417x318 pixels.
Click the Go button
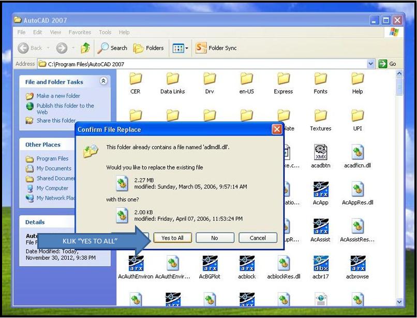pos(387,64)
